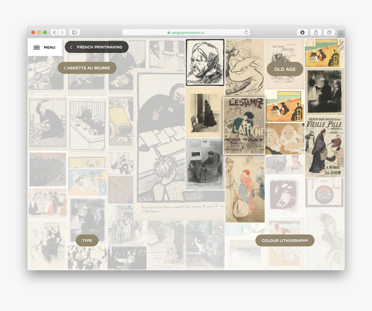Open the standing woman in black interior print
The height and width of the screenshot is (311, 372).
click(205, 112)
